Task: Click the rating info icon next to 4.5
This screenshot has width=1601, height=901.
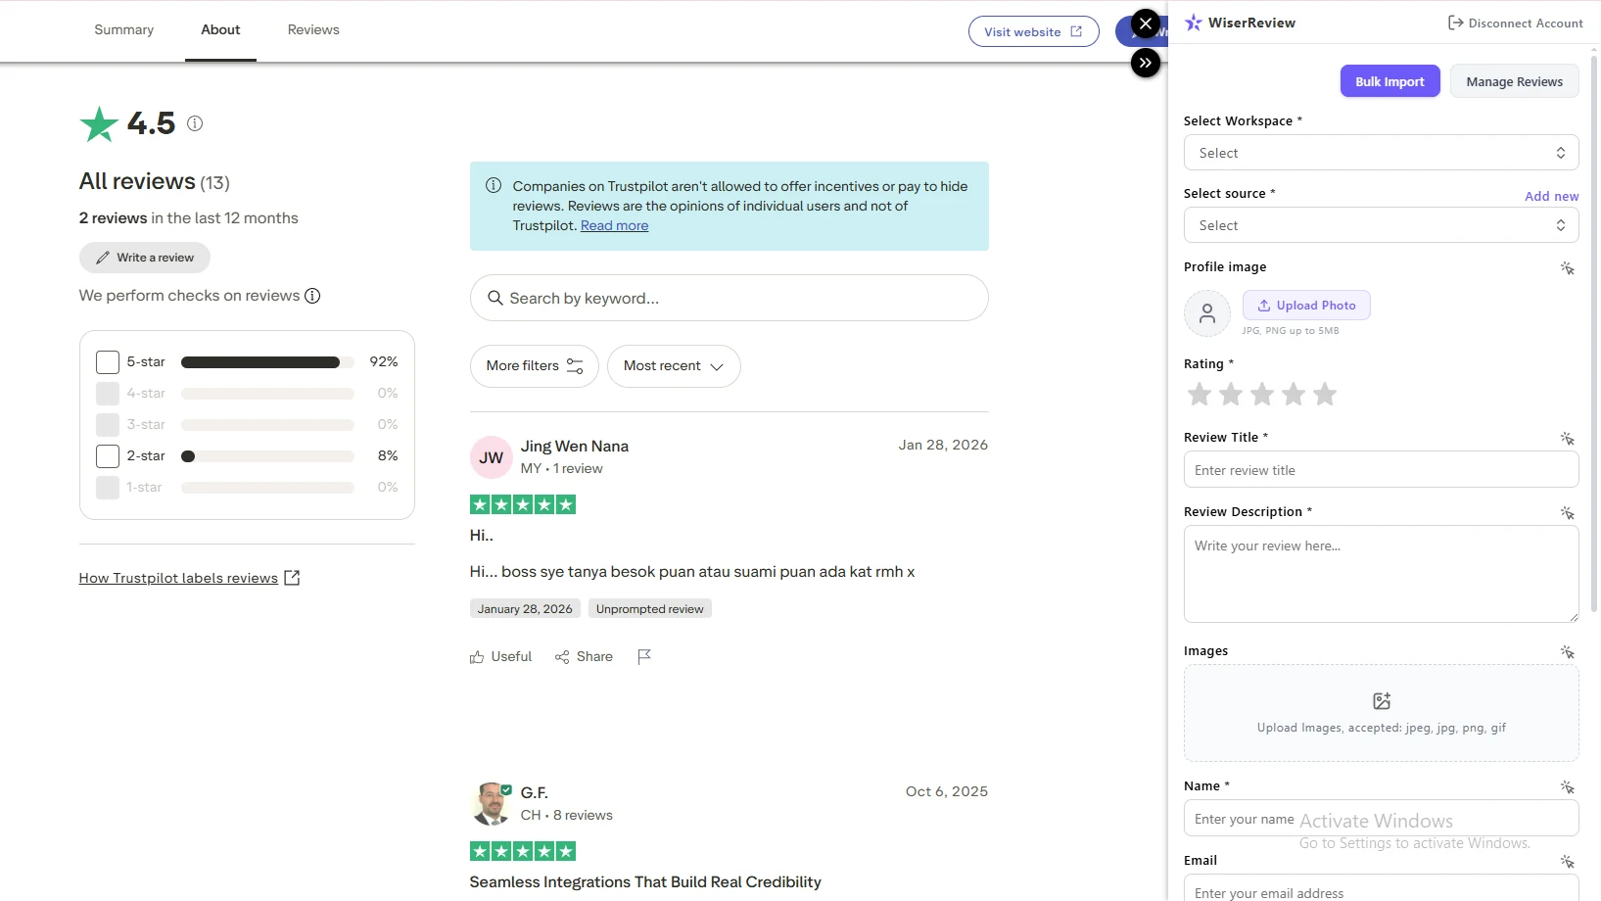Action: point(195,123)
